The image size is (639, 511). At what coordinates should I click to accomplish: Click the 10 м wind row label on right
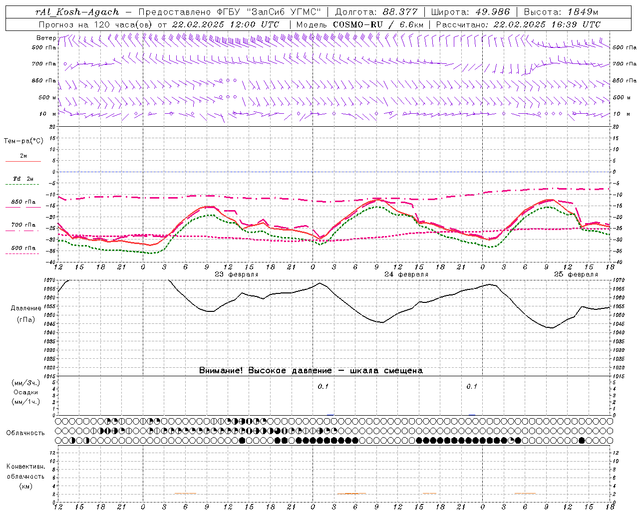(x=622, y=114)
